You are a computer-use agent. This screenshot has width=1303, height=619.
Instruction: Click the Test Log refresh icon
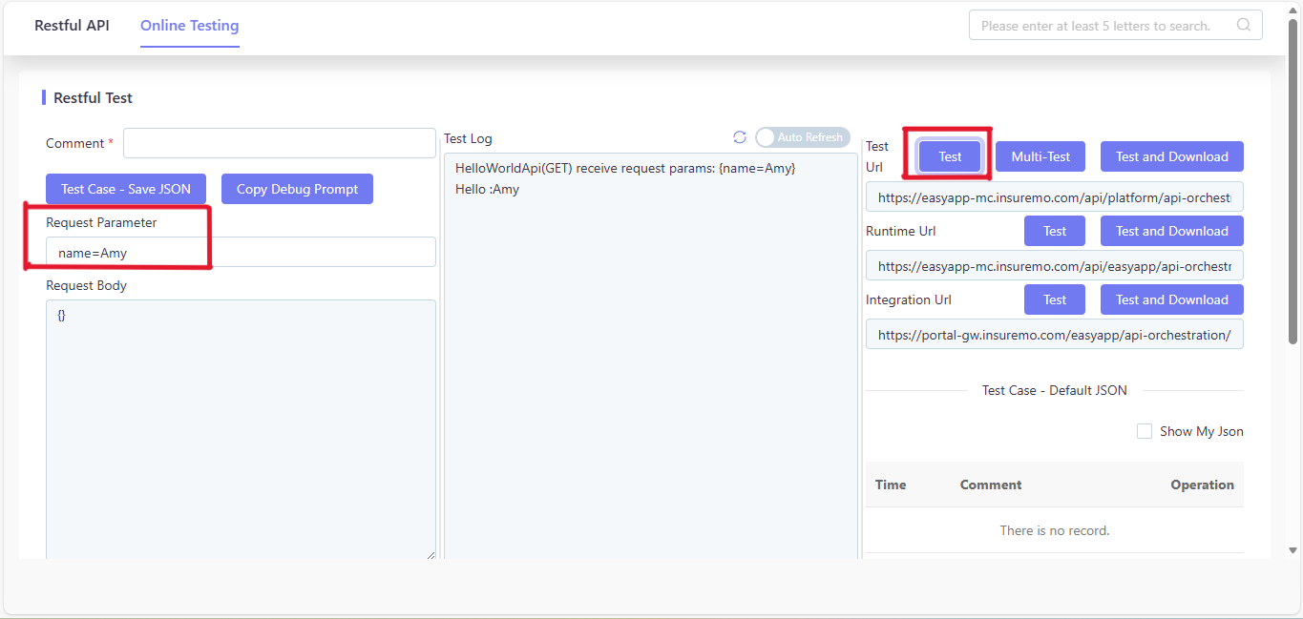(740, 137)
